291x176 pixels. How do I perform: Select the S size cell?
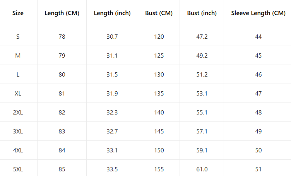point(18,37)
